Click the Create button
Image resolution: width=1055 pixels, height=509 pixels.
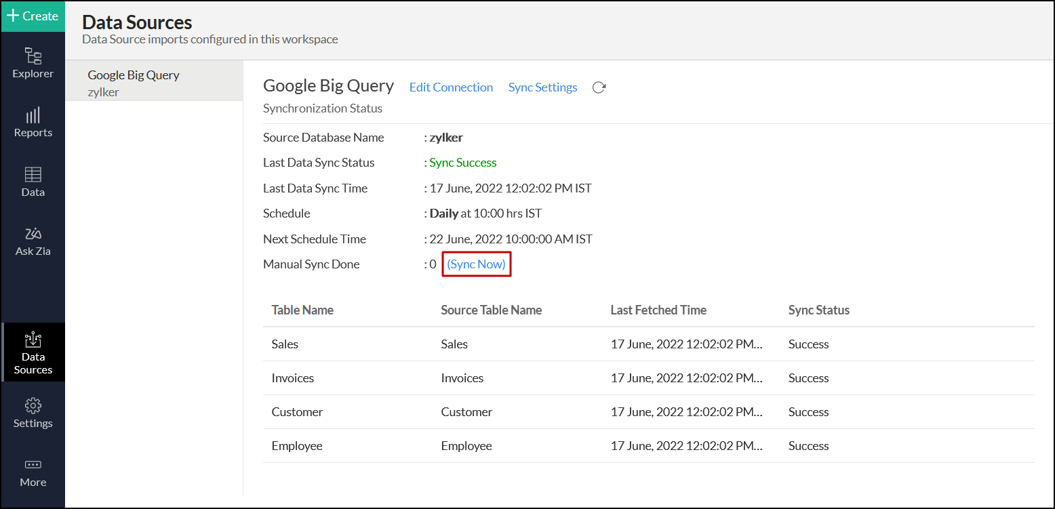point(33,16)
